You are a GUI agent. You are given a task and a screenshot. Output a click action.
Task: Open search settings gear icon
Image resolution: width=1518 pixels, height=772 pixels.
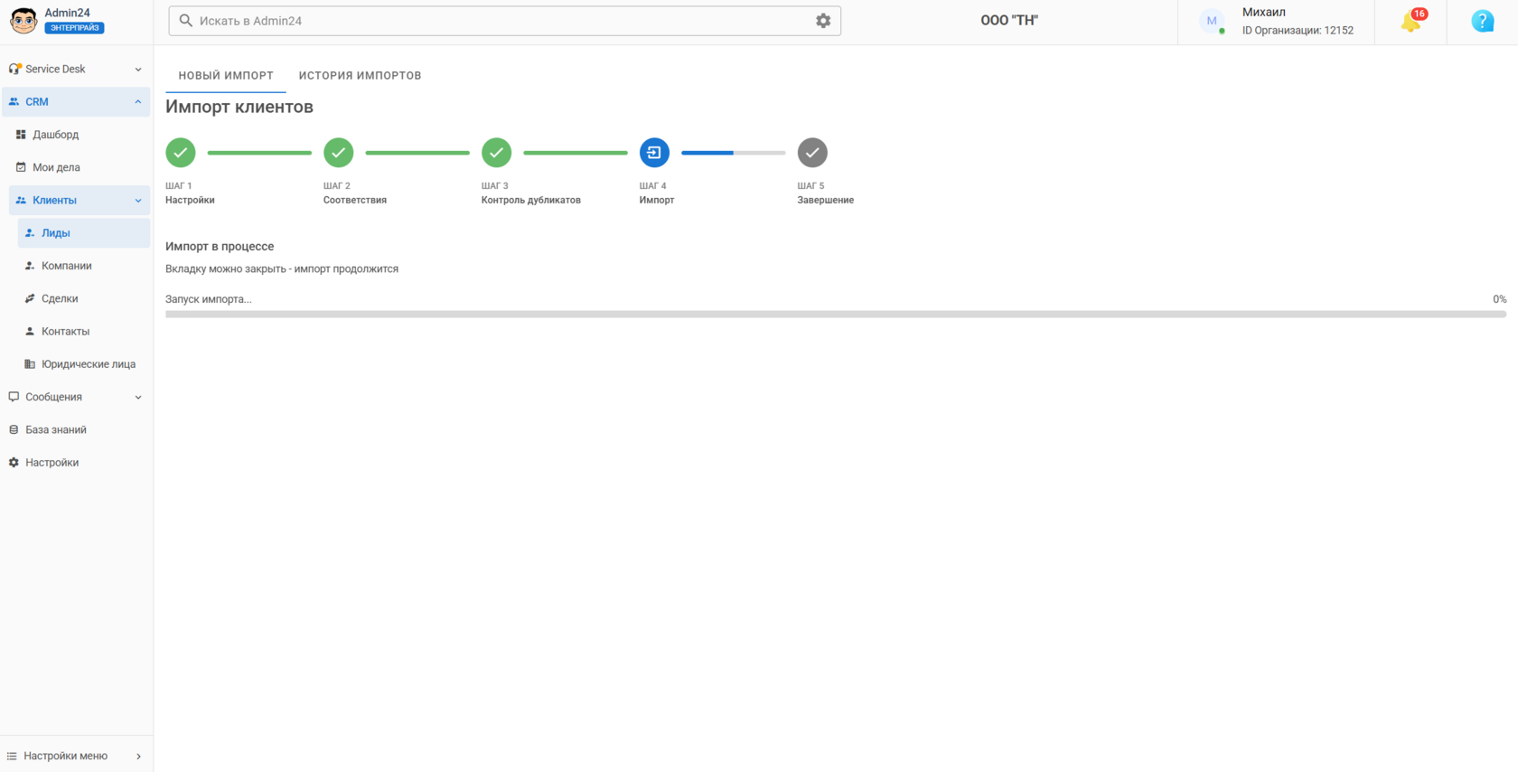(x=823, y=21)
